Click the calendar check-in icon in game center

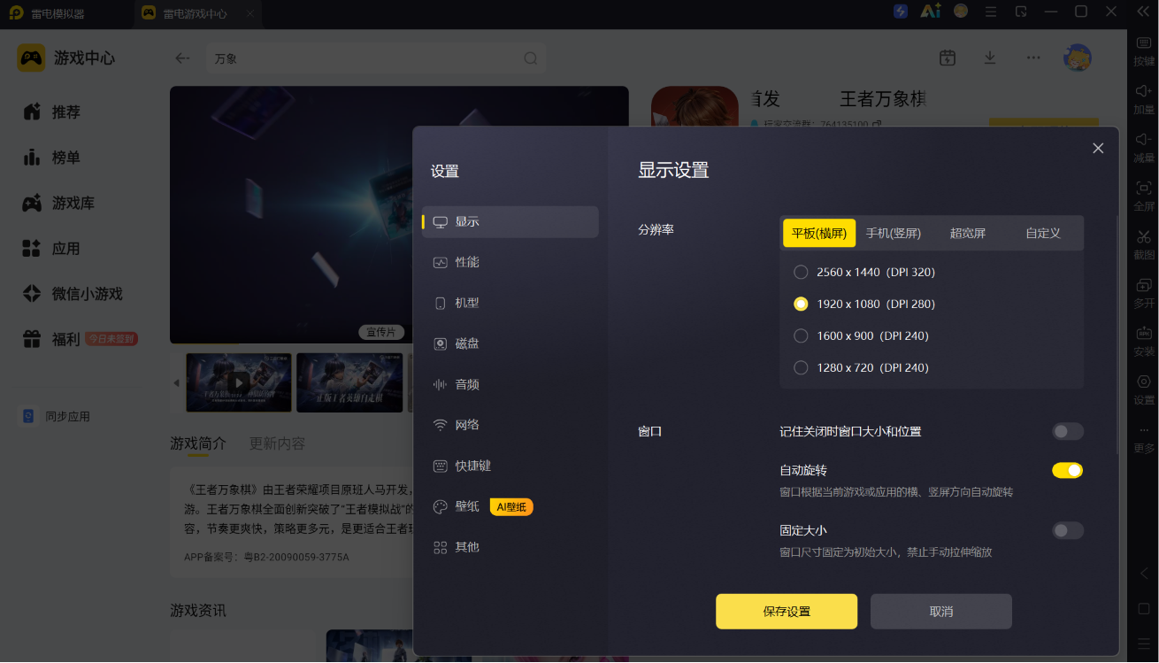tap(948, 58)
